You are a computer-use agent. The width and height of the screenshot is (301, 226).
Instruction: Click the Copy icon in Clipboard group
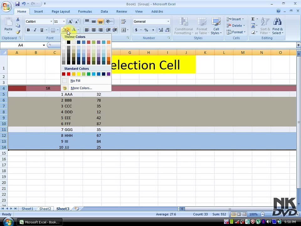tap(18, 26)
